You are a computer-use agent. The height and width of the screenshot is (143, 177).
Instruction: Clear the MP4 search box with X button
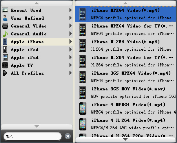[68, 136]
